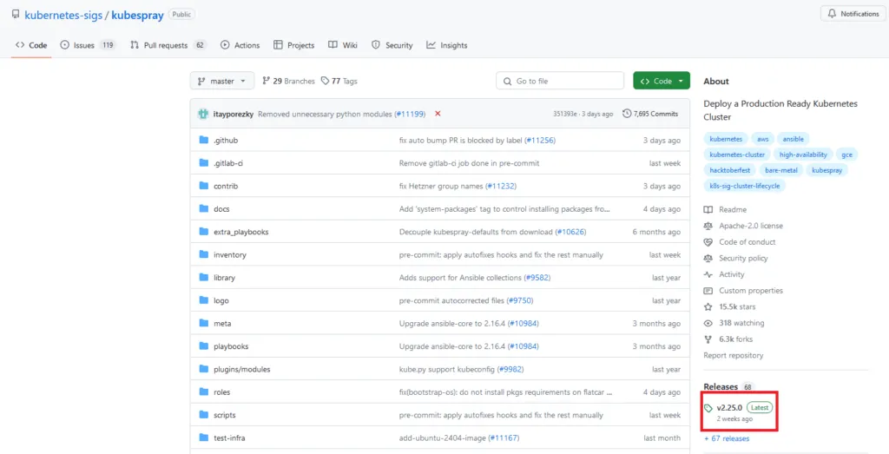Click the roles folder icon
This screenshot has width=889, height=454.
[204, 391]
